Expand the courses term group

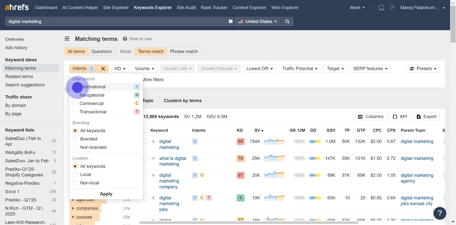click(x=84, y=217)
